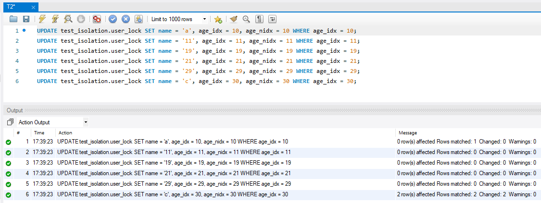The height and width of the screenshot is (203, 541).
Task: Commit transaction with the blue checkmark icon
Action: [113, 19]
